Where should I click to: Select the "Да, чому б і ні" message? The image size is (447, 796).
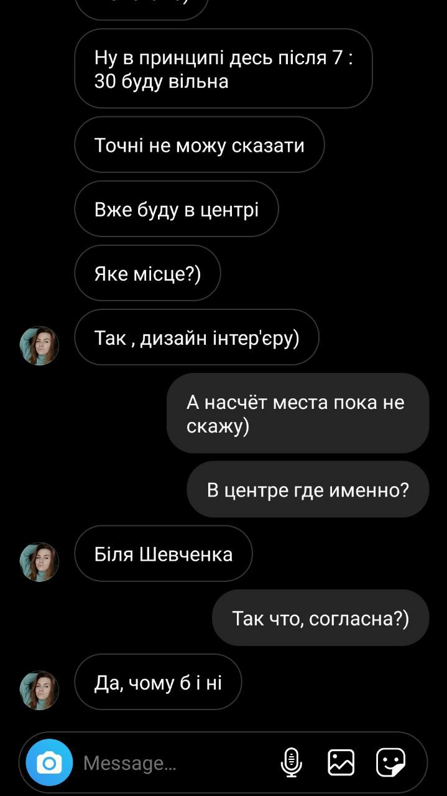click(158, 682)
